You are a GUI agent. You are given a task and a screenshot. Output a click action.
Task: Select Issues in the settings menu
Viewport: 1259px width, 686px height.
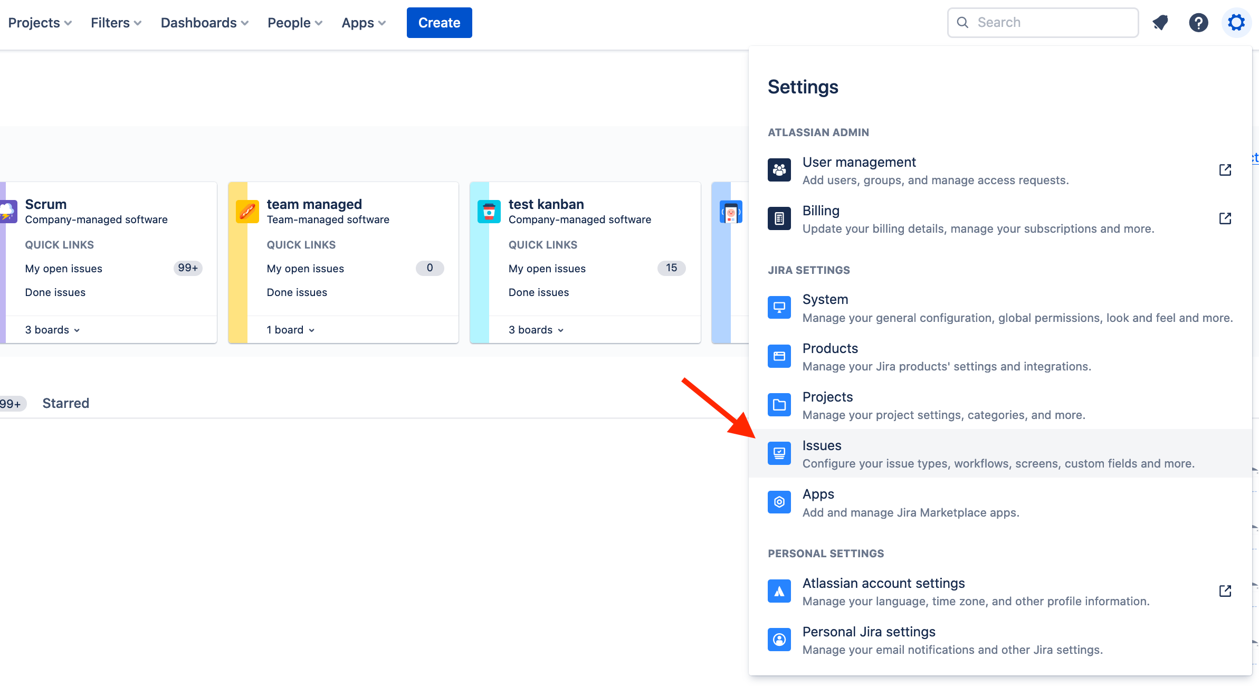point(1000,453)
